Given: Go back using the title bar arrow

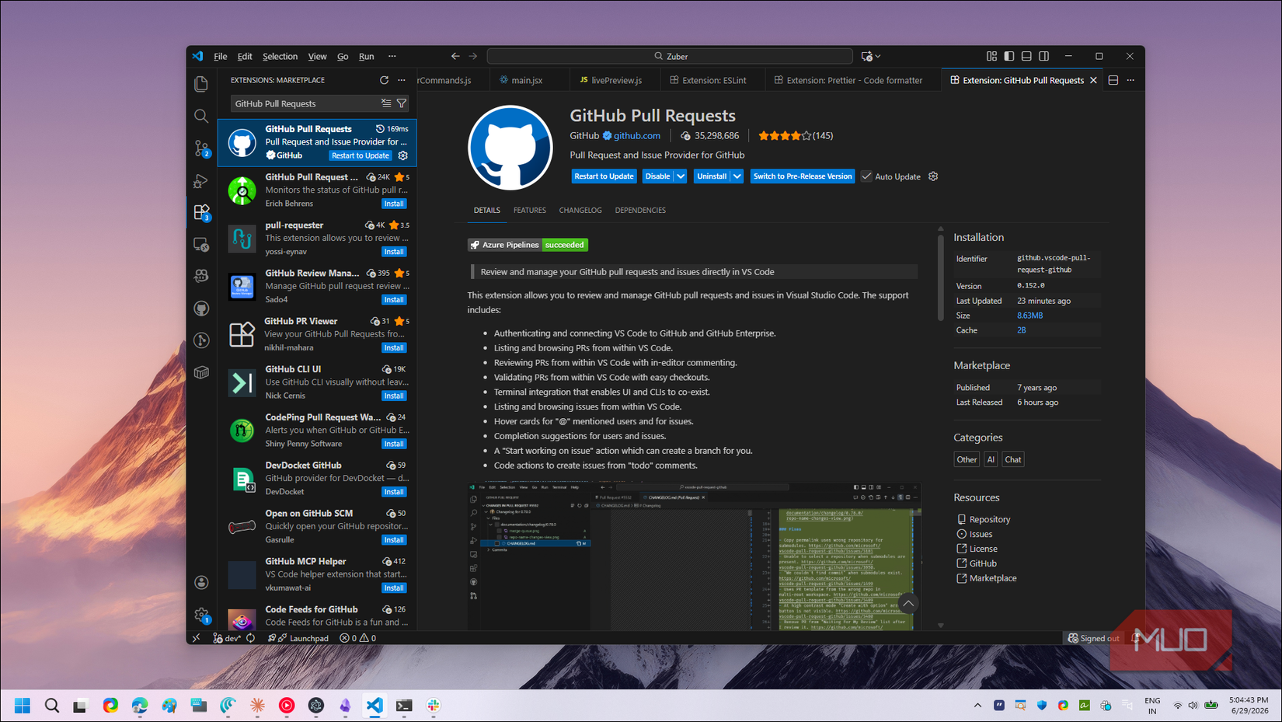Looking at the screenshot, I should point(455,56).
